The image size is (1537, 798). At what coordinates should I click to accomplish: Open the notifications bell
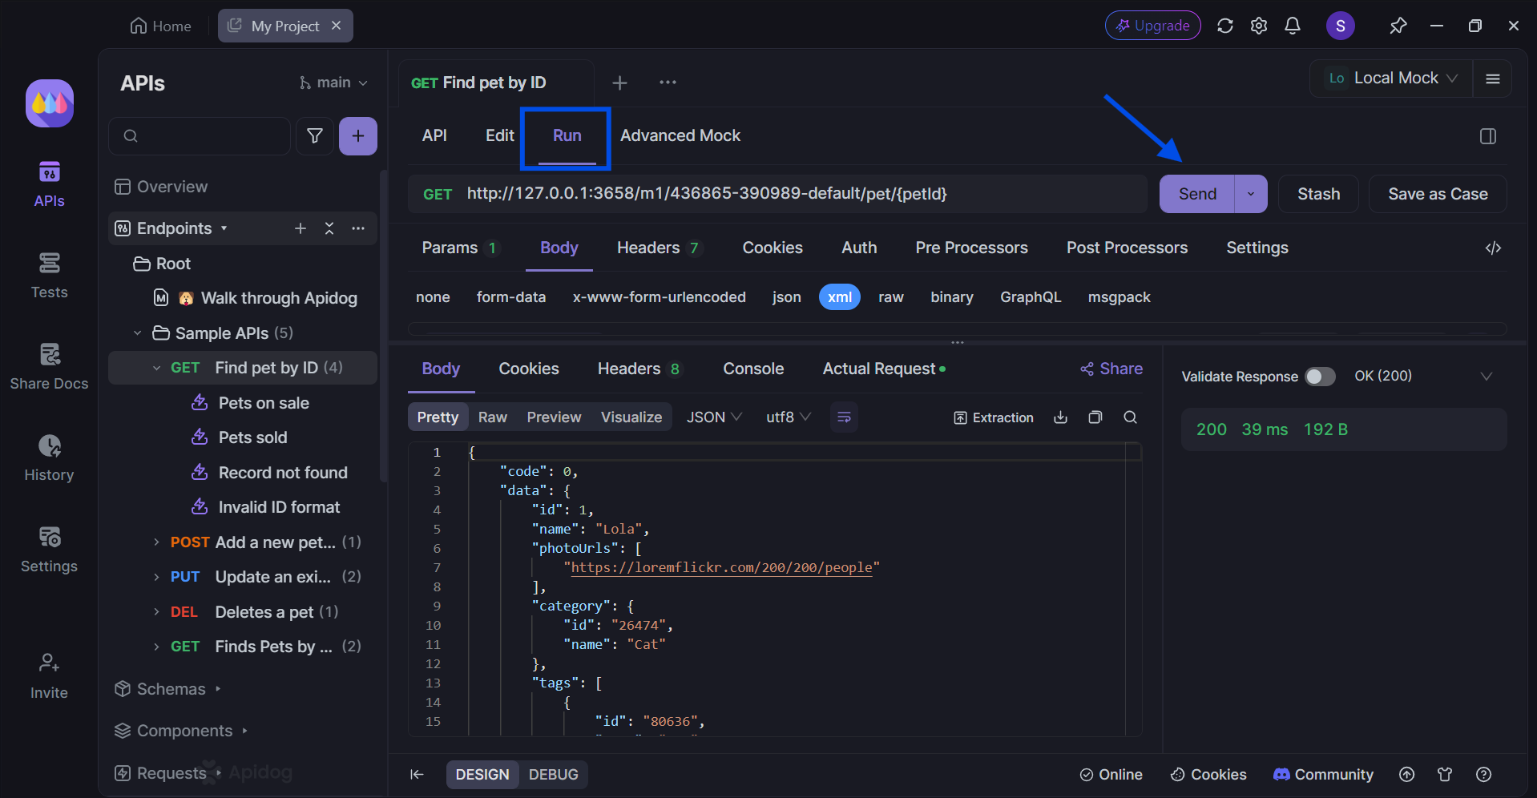pos(1292,26)
